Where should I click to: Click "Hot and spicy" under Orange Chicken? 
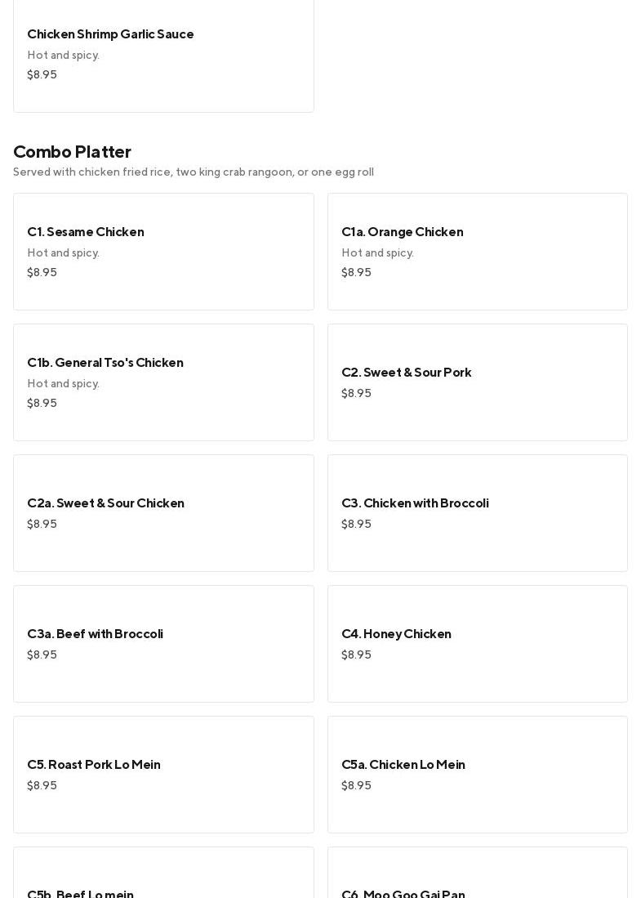coord(377,253)
